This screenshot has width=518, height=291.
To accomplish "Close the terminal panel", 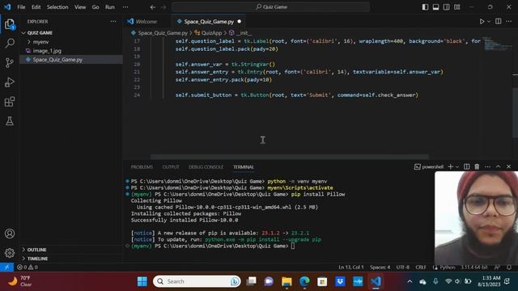I will coord(508,167).
